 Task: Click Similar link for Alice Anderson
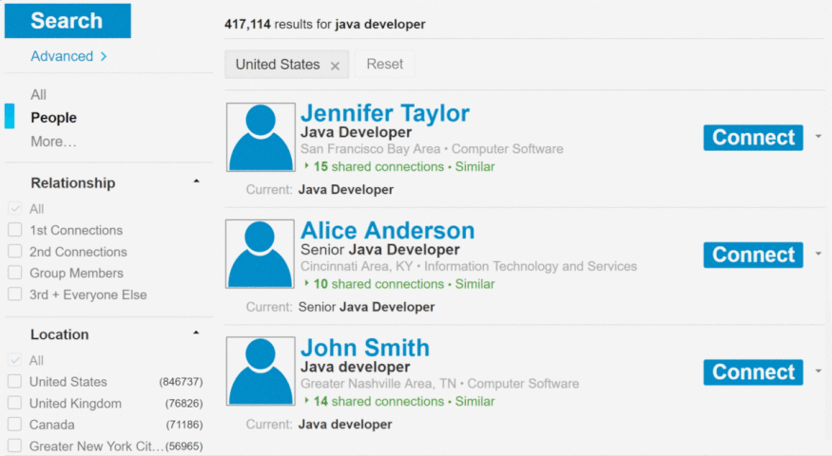[x=474, y=284]
